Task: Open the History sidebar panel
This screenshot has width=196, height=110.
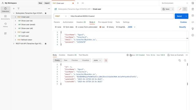Action: tap(6, 25)
